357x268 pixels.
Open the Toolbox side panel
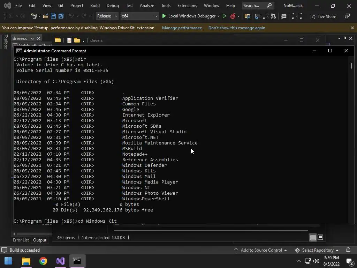pos(6,42)
